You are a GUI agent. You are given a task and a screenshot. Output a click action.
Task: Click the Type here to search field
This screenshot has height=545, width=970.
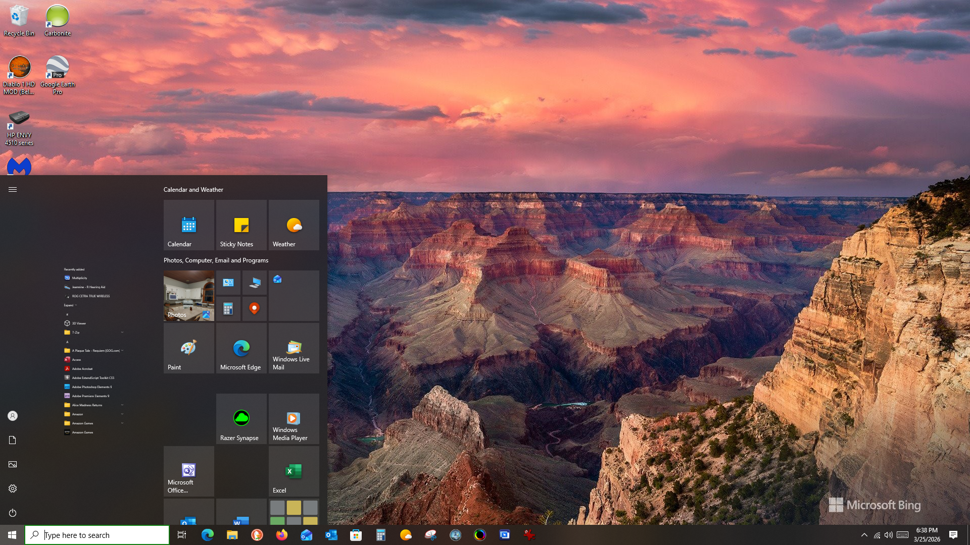tap(97, 534)
